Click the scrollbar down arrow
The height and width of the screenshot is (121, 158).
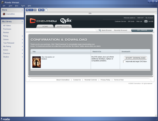pyautogui.click(x=156, y=115)
